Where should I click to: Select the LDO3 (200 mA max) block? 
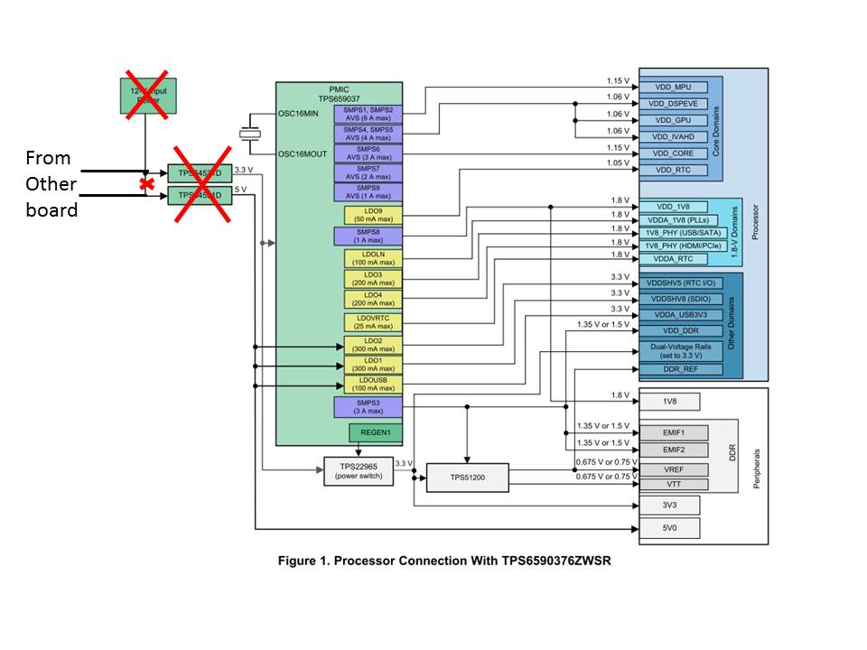pos(373,279)
